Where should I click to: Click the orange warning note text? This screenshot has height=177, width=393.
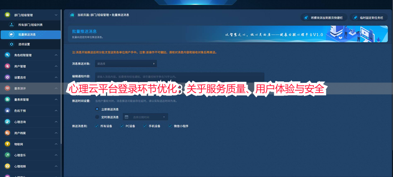[144, 52]
